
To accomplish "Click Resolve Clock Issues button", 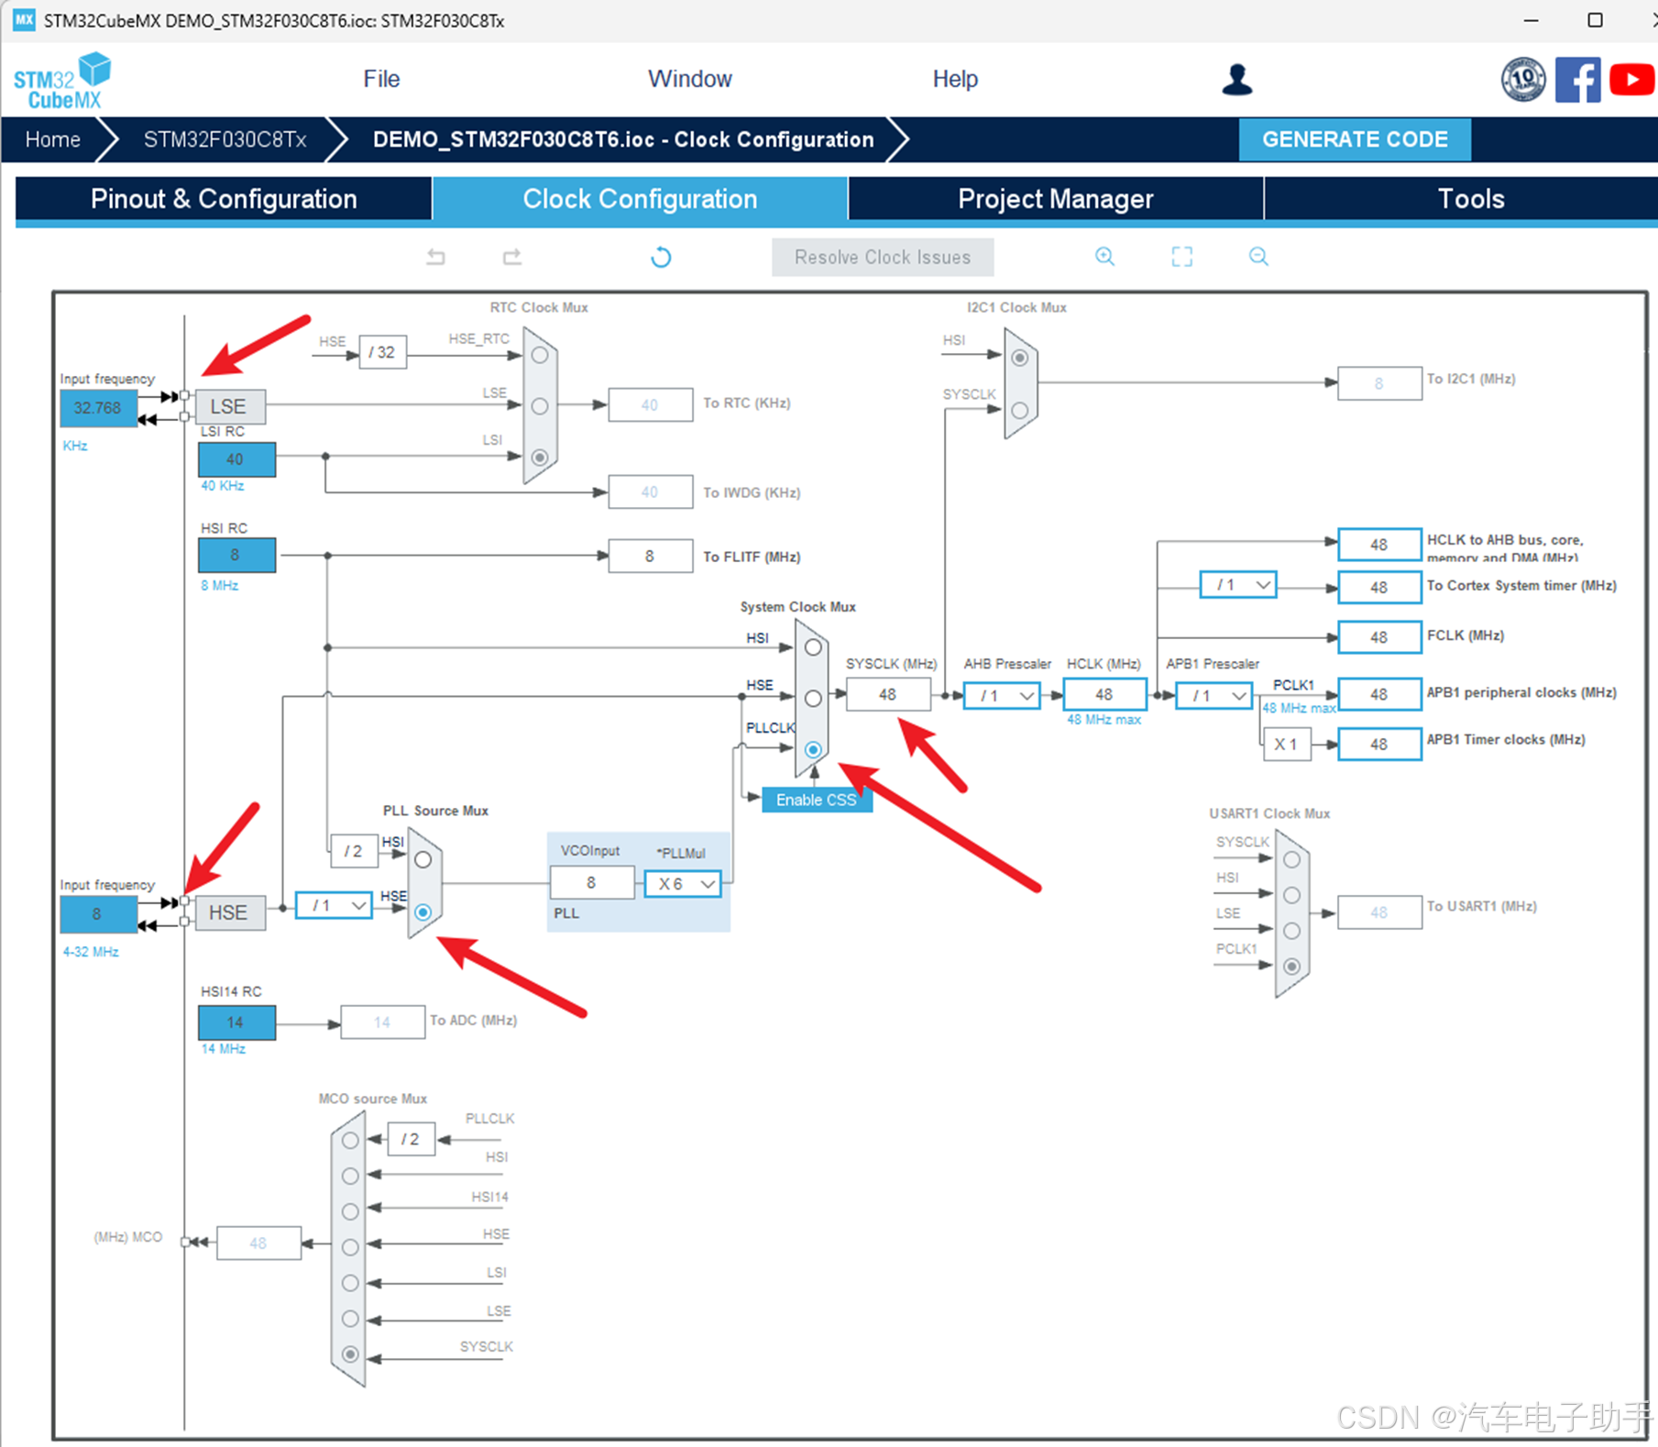I will [883, 257].
